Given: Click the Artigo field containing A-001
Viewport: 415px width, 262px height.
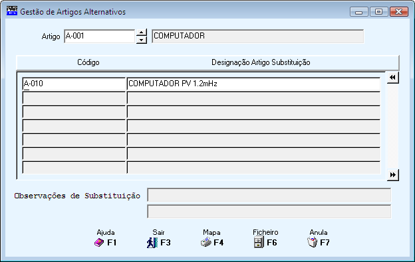Looking at the screenshot, I should click(100, 36).
